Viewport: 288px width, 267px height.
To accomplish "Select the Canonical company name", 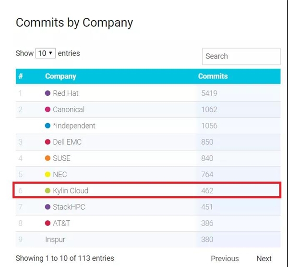I will click(x=69, y=110).
